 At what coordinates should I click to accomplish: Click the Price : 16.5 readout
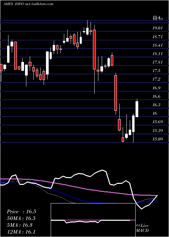pyautogui.click(x=21, y=212)
